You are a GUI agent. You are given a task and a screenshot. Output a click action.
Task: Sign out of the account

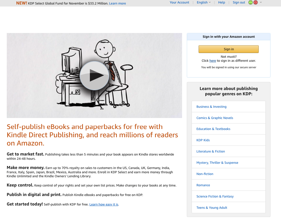[x=239, y=2]
